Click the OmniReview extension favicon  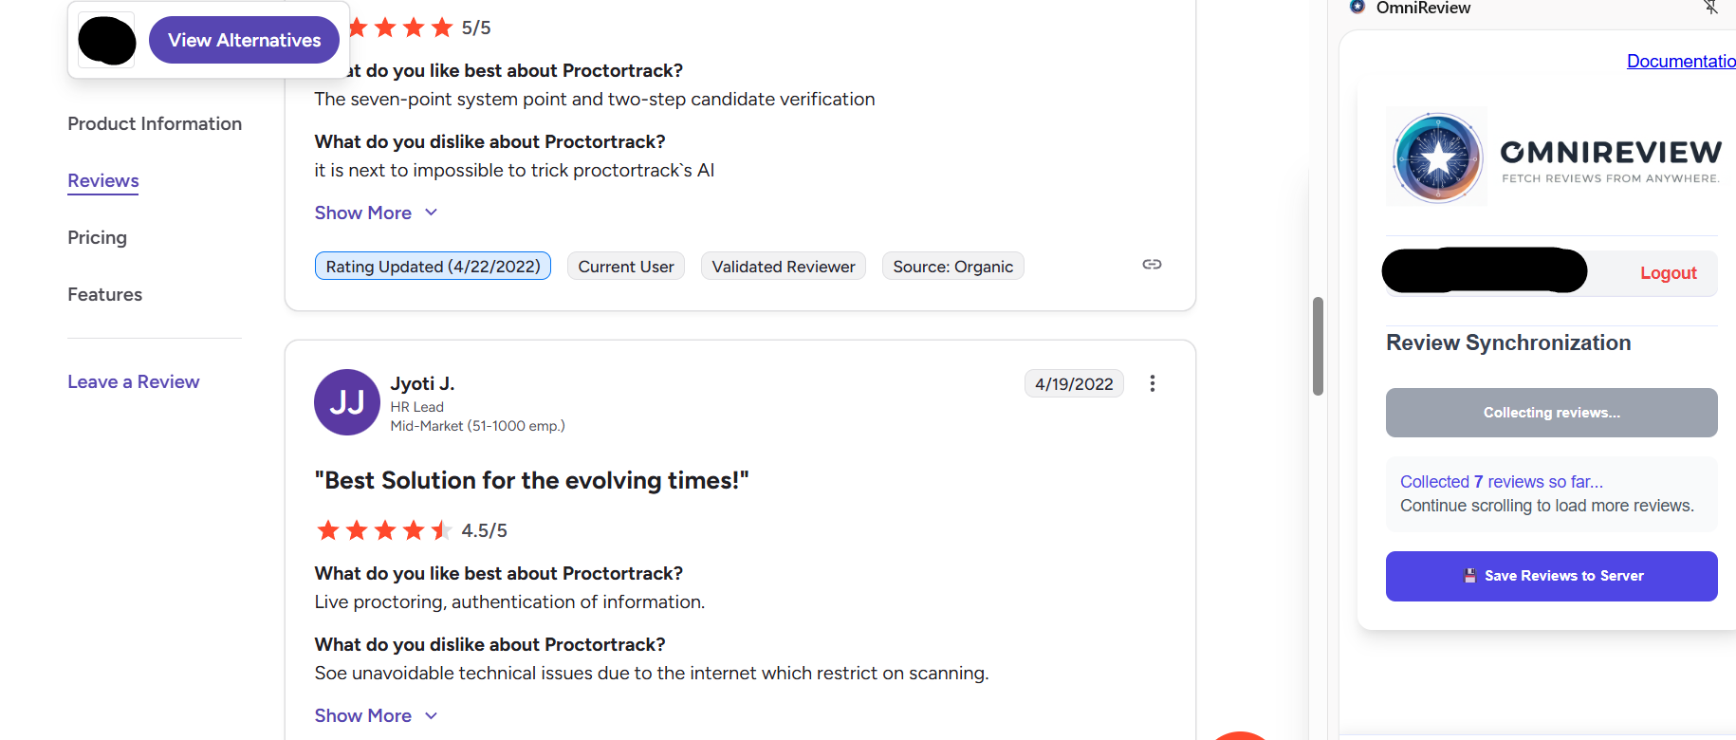(1357, 7)
